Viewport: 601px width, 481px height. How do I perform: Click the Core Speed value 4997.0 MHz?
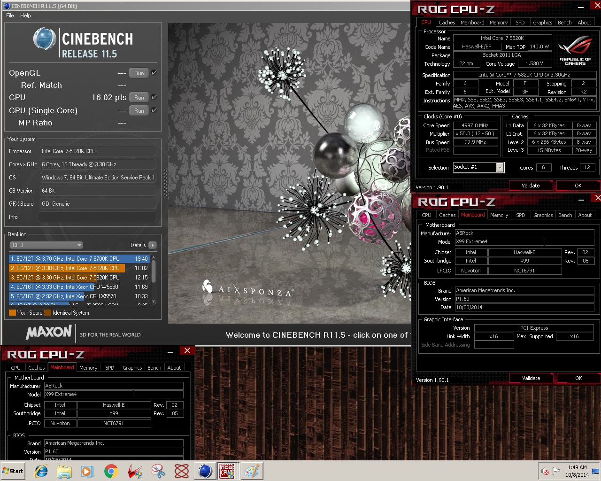click(x=475, y=125)
